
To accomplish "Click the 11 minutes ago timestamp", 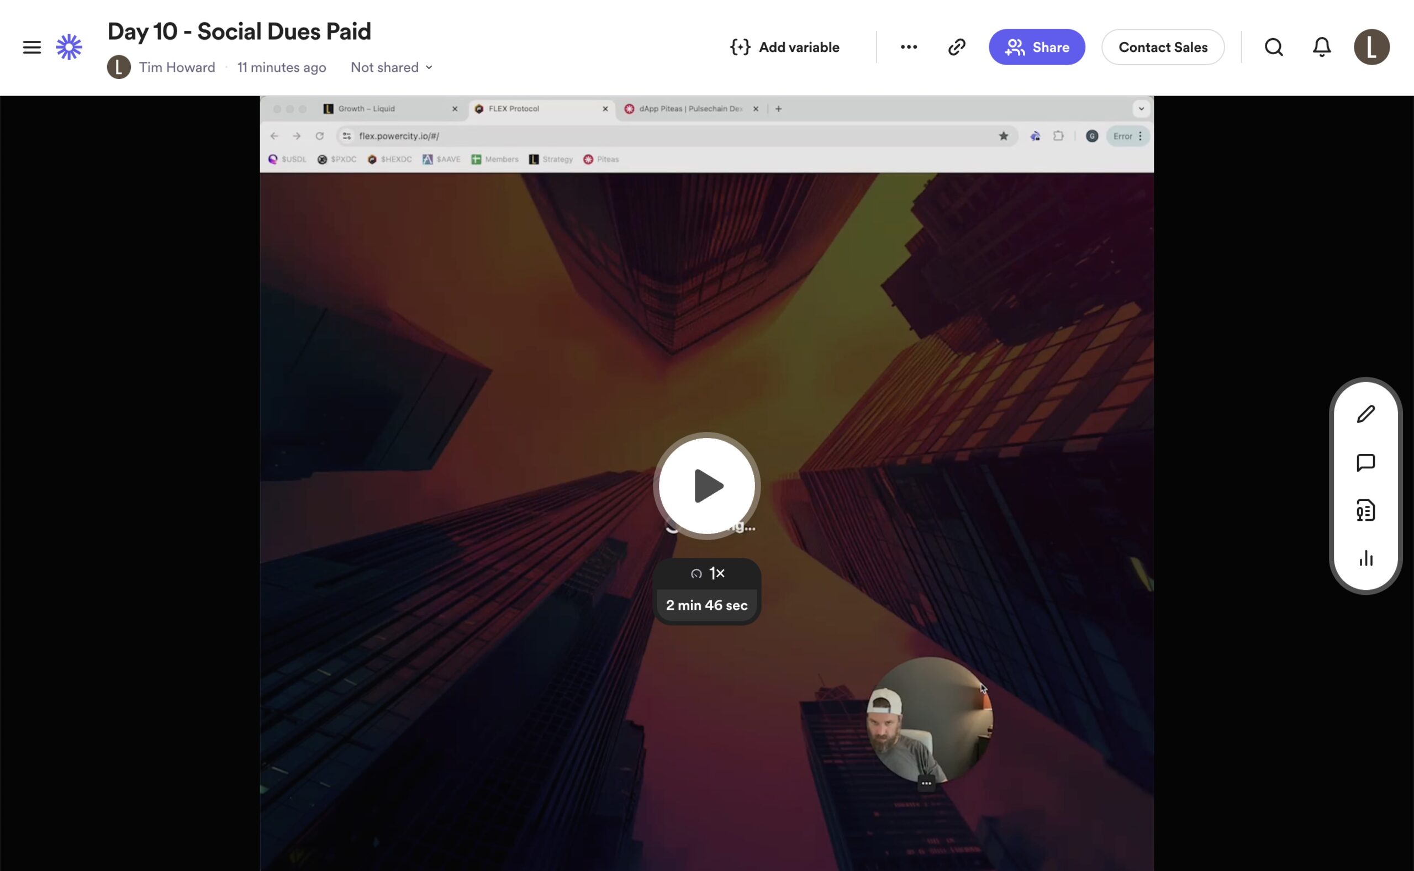I will pos(282,67).
